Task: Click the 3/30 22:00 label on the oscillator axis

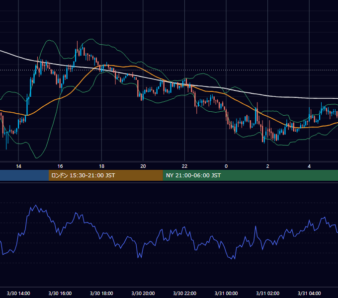Action: [x=184, y=293]
